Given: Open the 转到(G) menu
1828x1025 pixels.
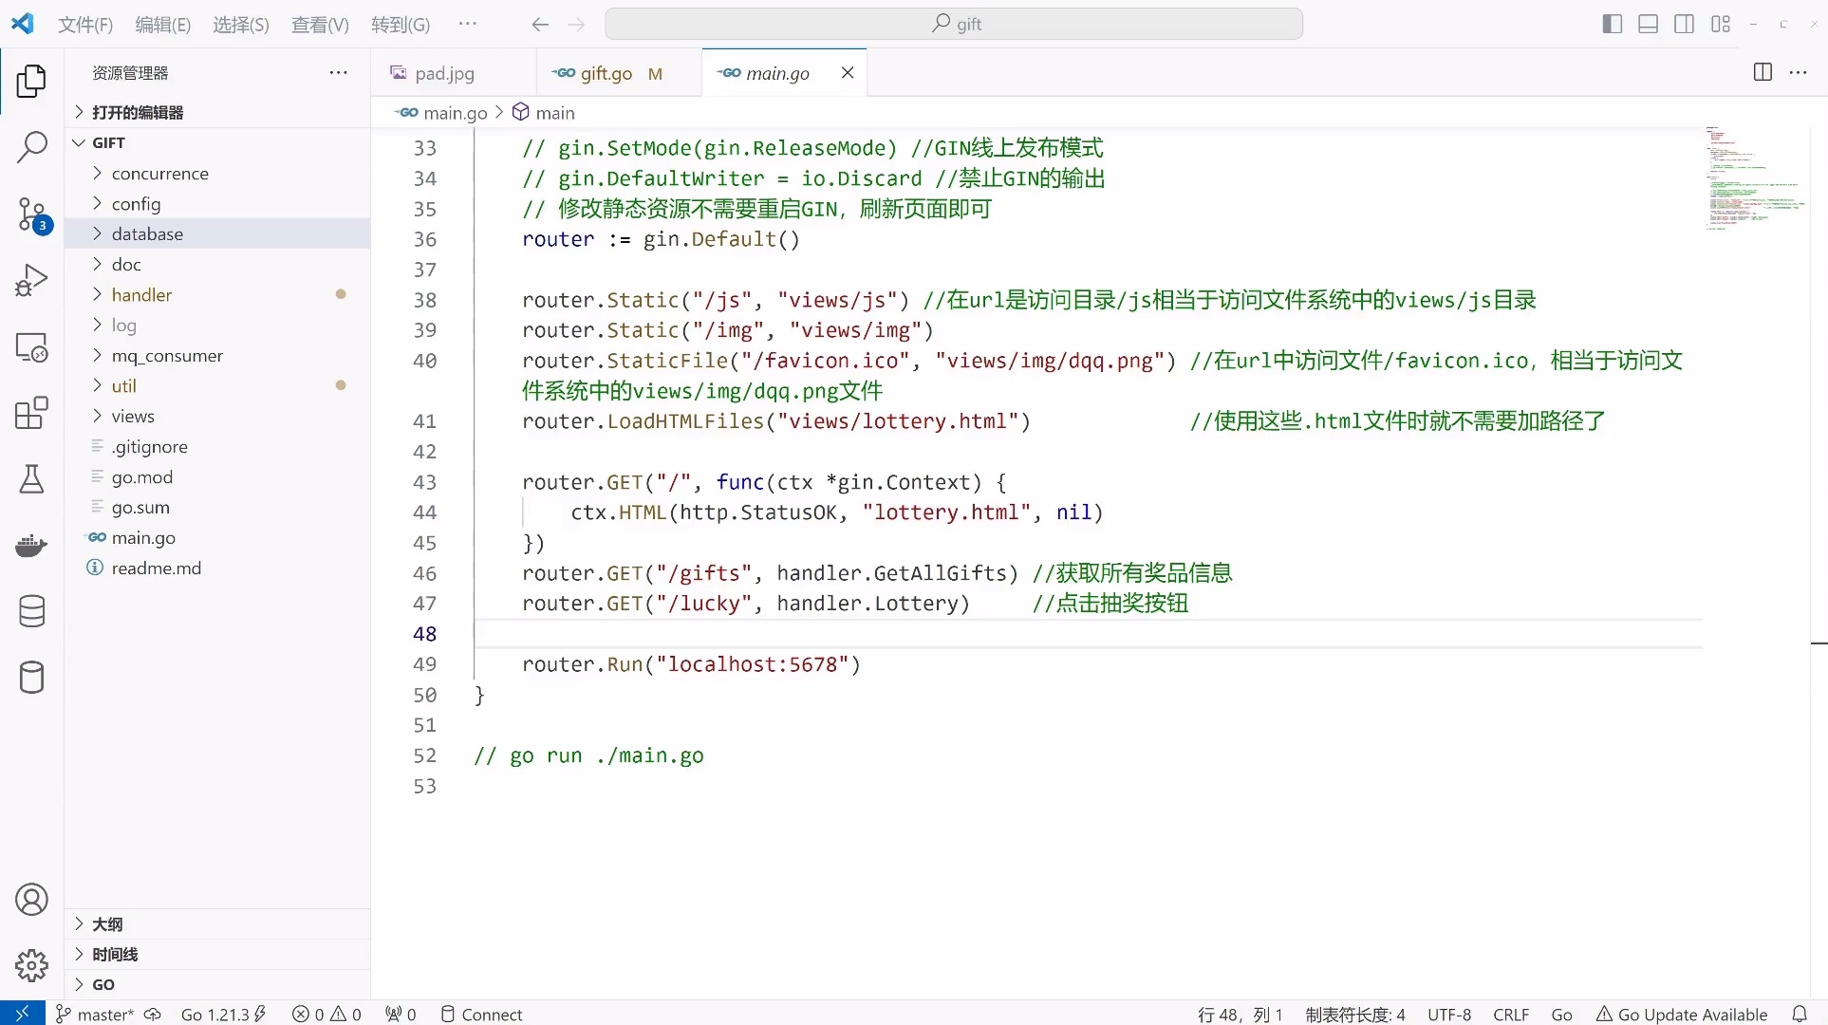Looking at the screenshot, I should pyautogui.click(x=401, y=24).
